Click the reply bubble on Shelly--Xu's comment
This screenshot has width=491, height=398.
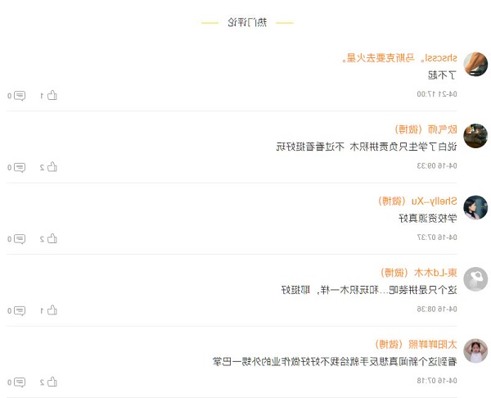[x=20, y=238]
